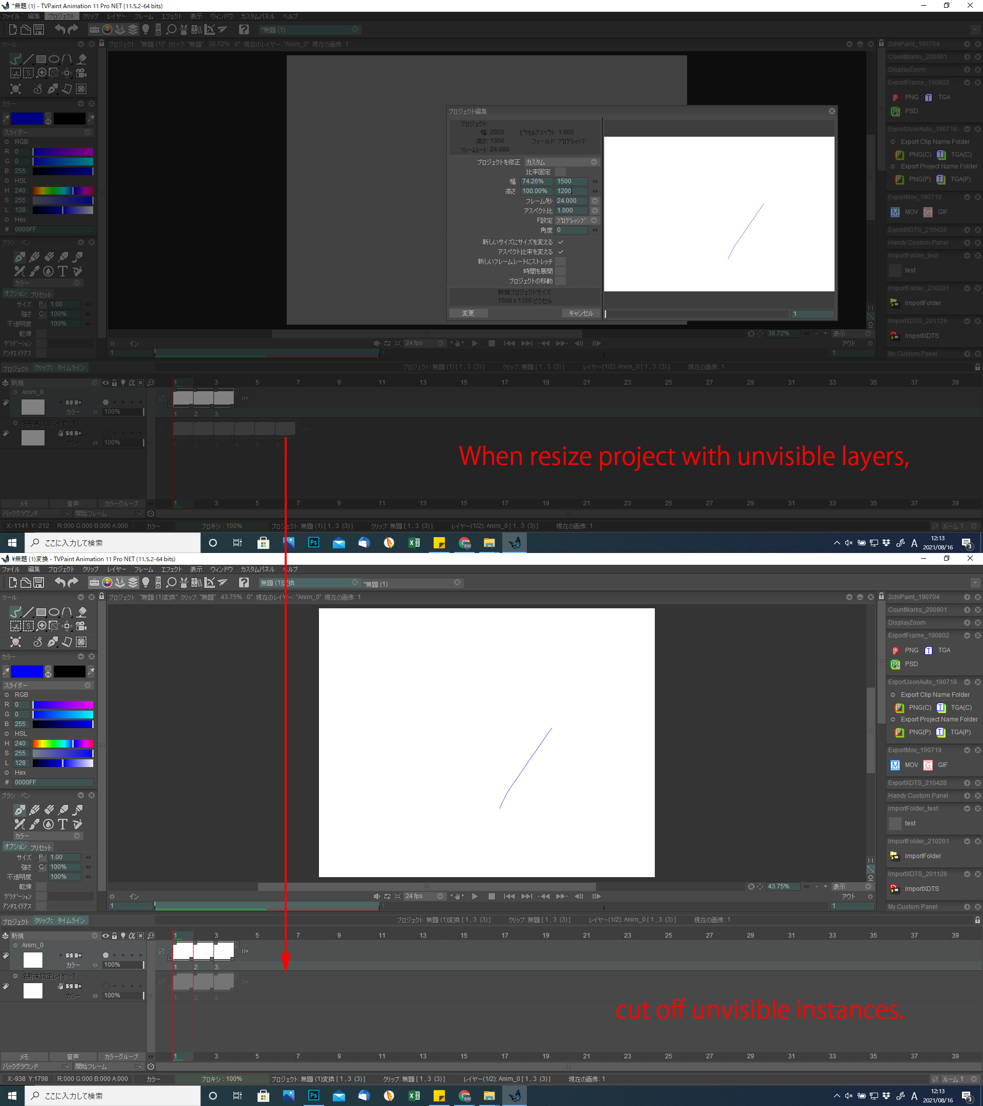The width and height of the screenshot is (983, 1106).
Task: Jump to first frame in 変換 window
Action: pos(509,896)
